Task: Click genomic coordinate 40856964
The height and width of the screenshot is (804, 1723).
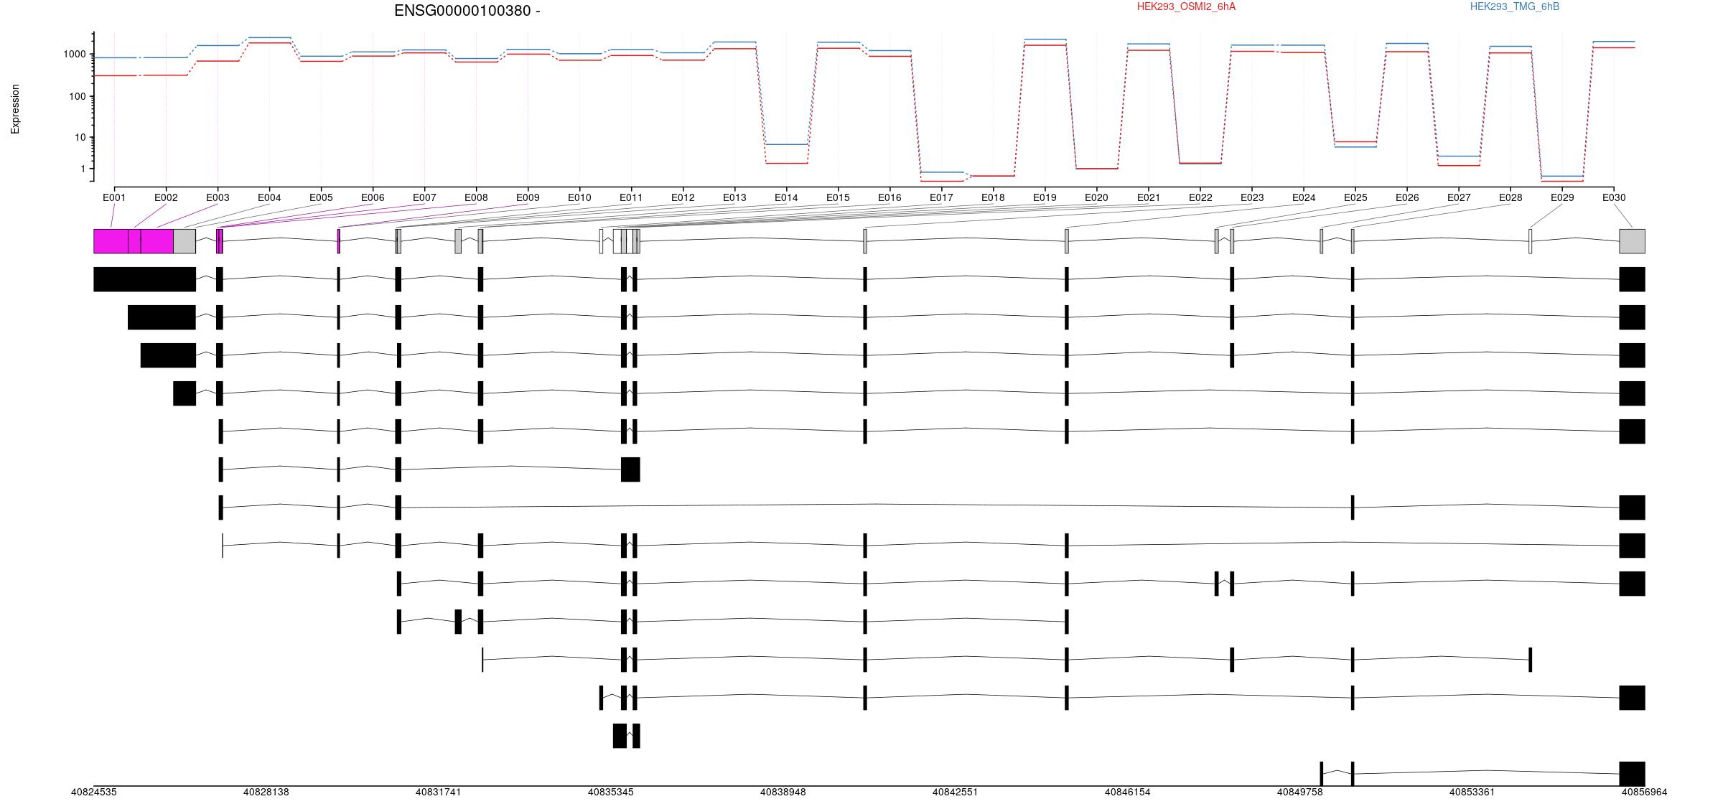Action: 1645,793
